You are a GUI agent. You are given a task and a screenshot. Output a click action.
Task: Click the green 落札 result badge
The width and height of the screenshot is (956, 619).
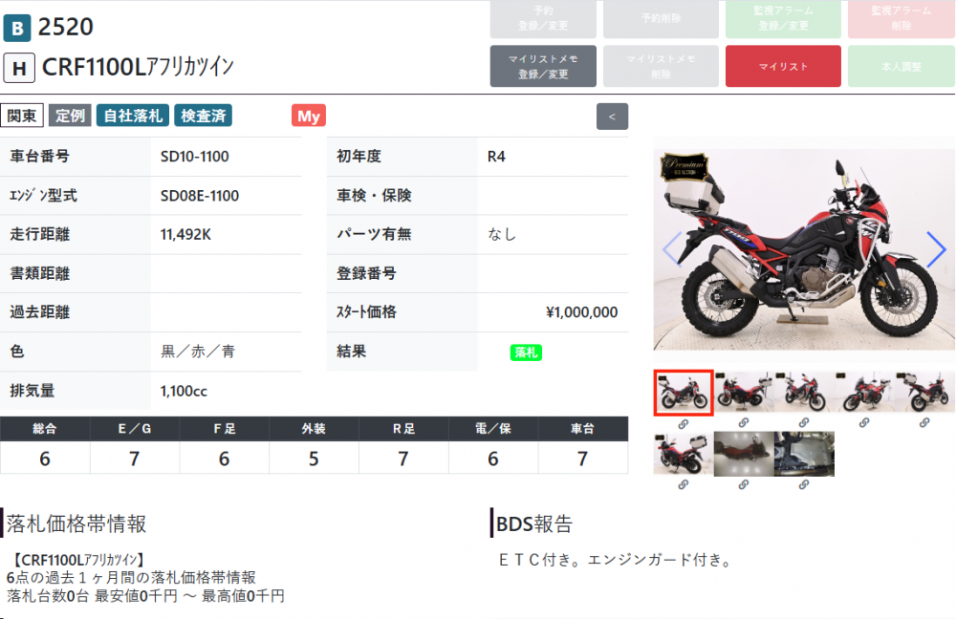(527, 352)
